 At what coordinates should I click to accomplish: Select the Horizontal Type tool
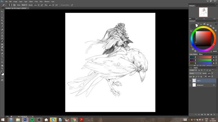point(2,57)
